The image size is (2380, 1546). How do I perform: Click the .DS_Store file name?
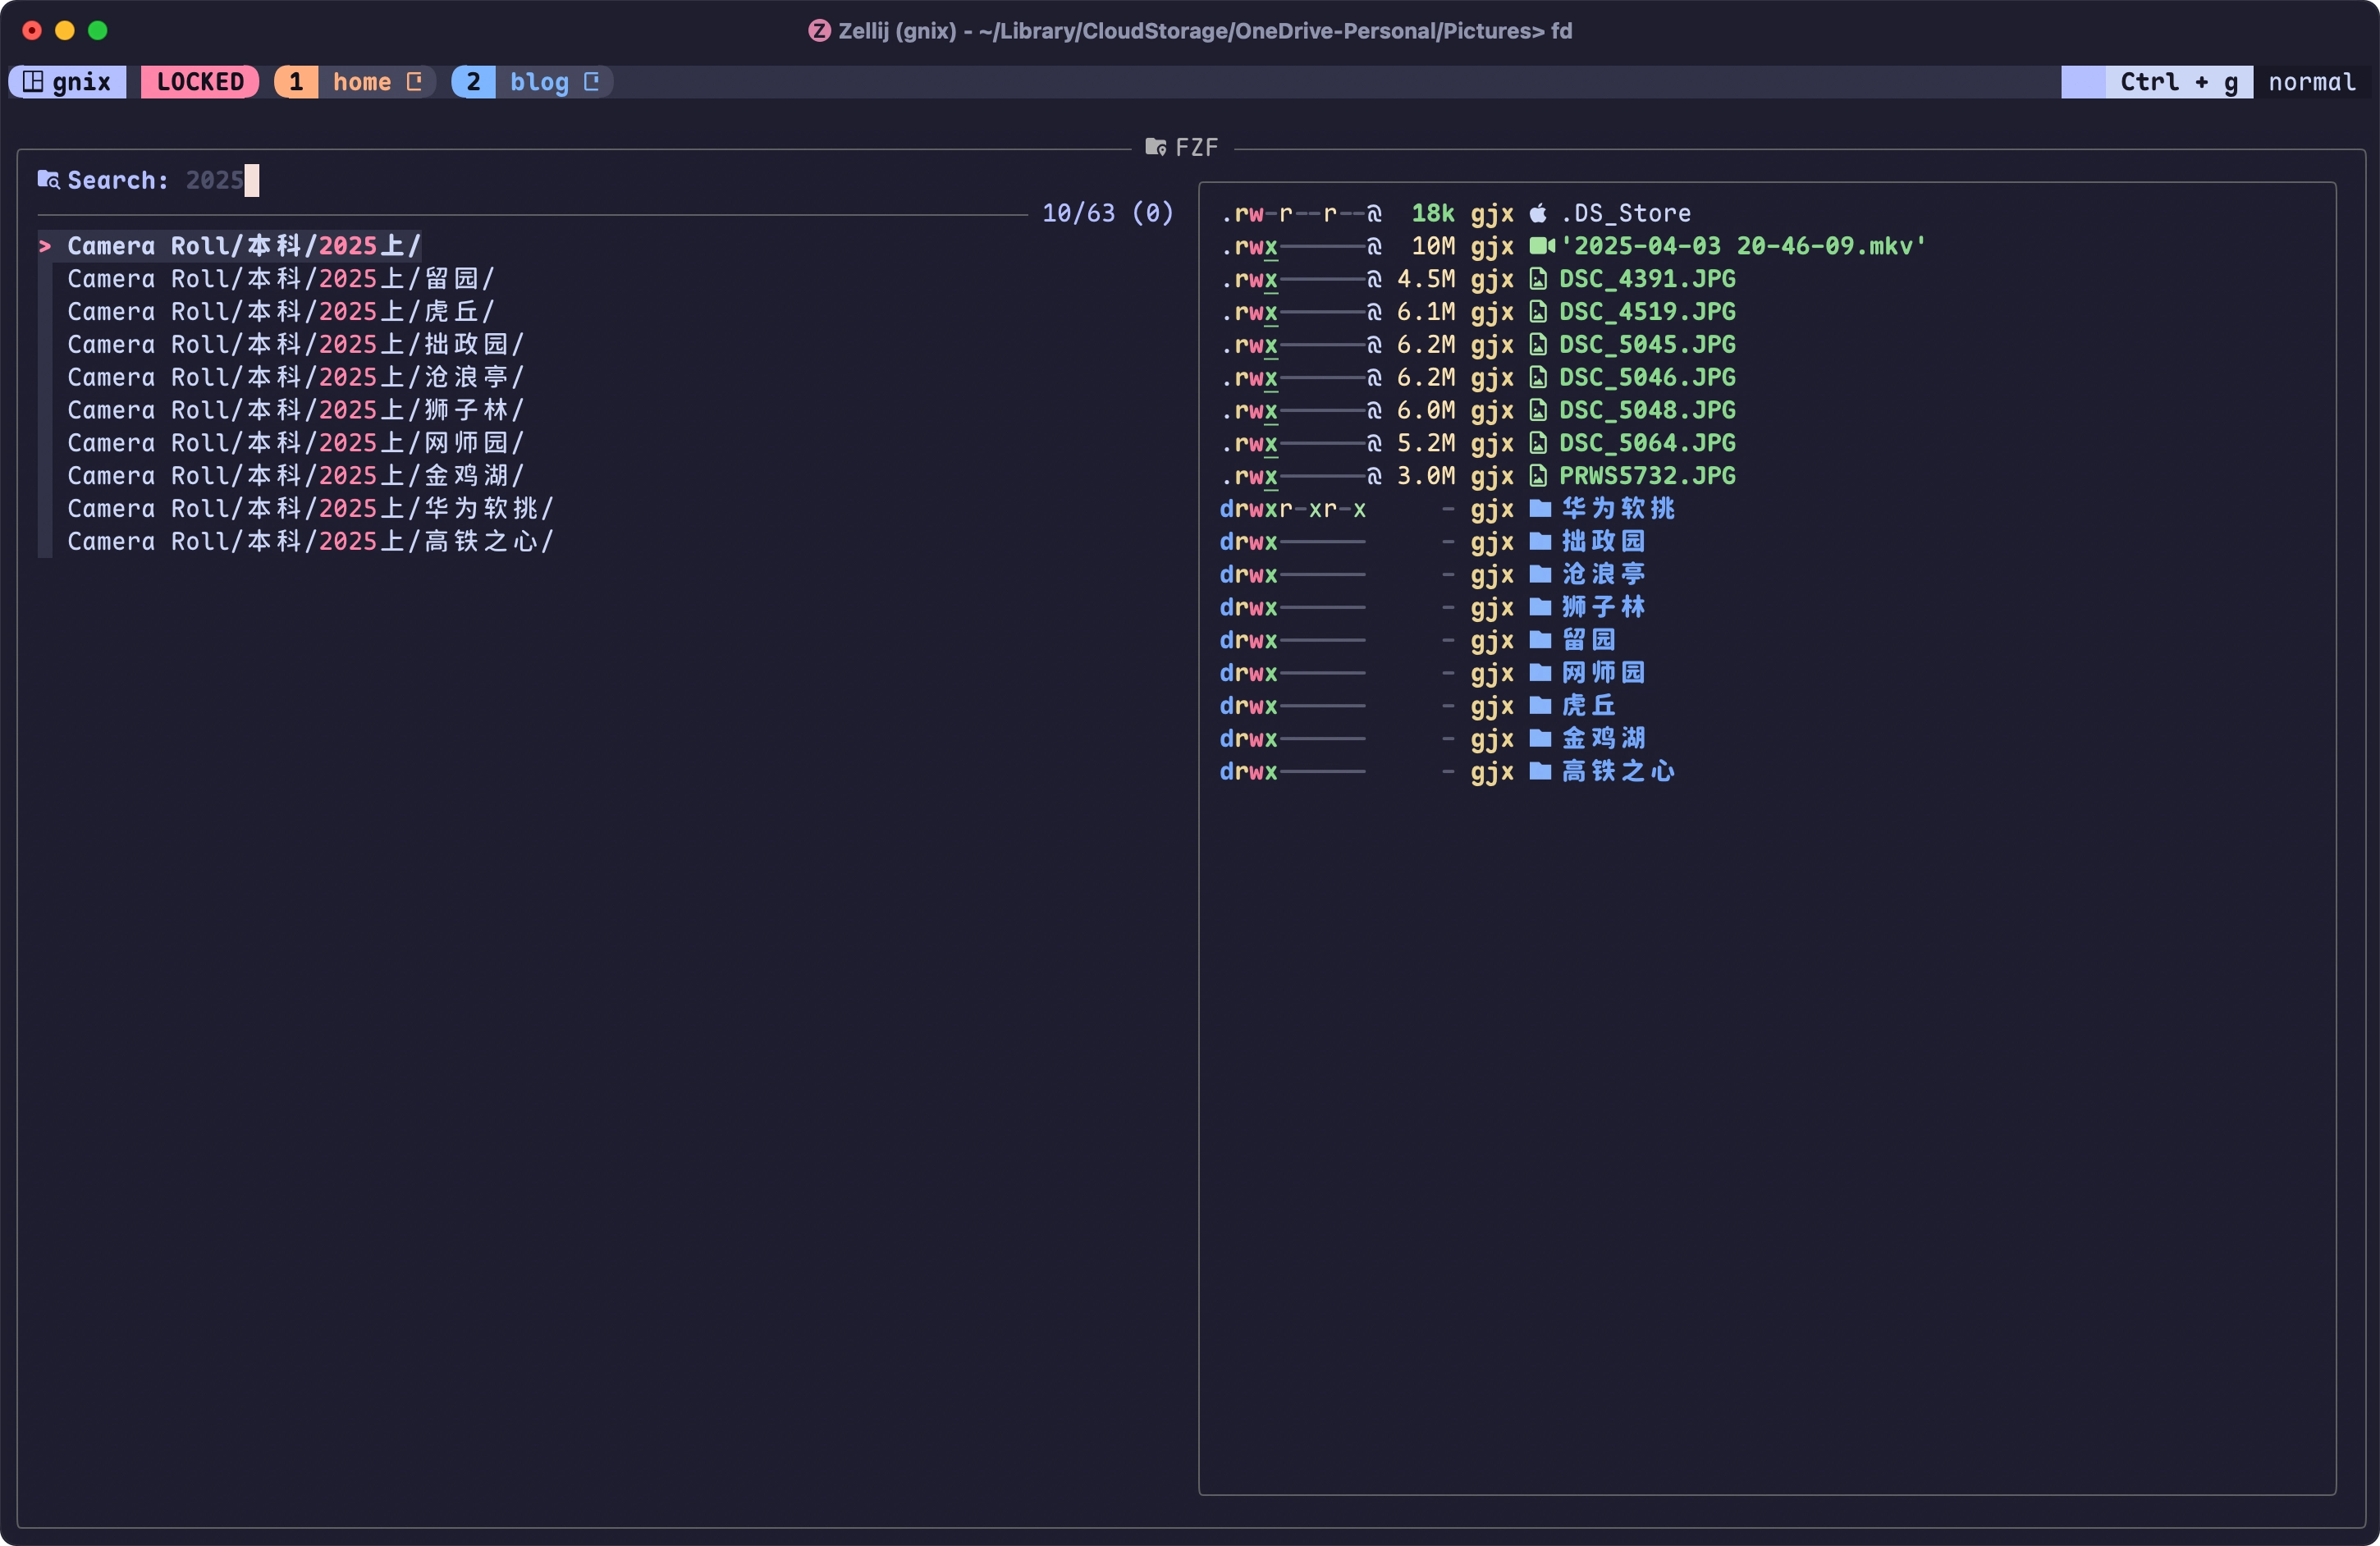pos(1625,213)
